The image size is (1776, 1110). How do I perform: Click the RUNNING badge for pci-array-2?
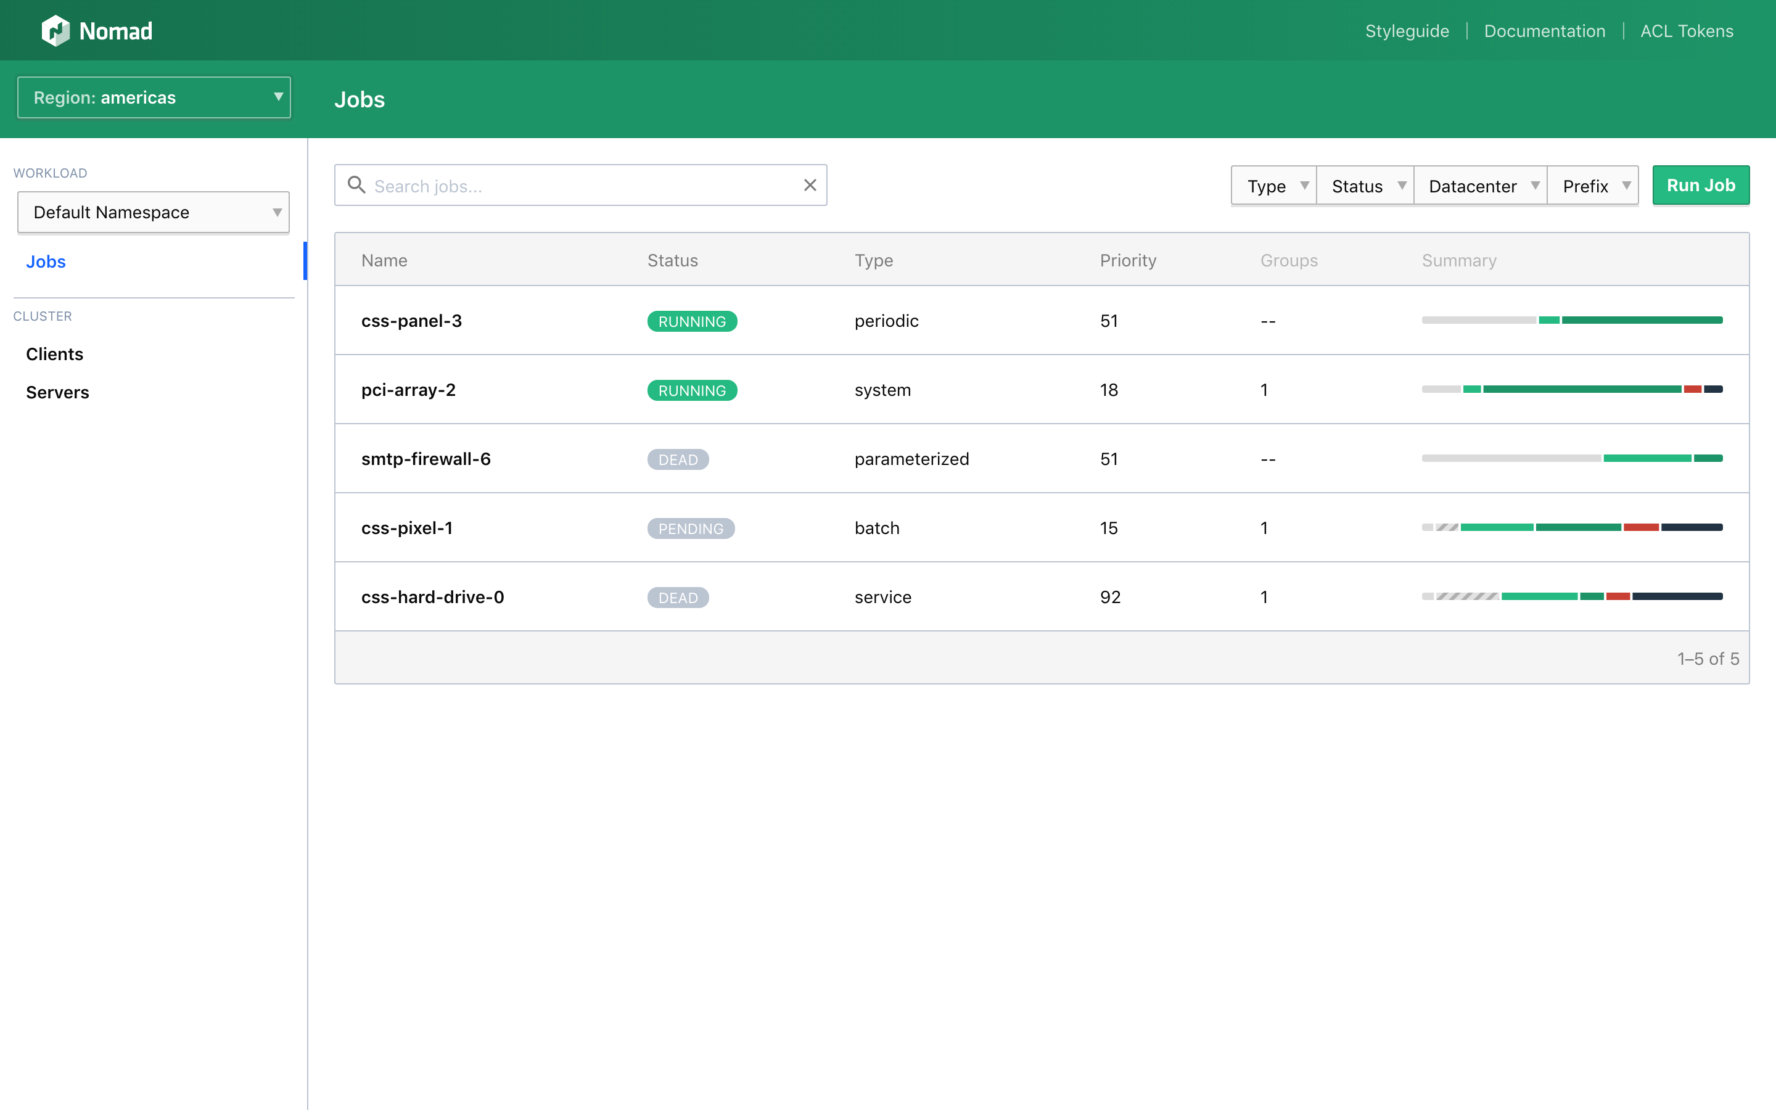click(691, 390)
